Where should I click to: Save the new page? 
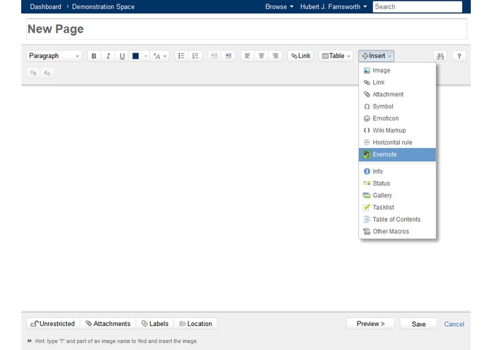418,324
